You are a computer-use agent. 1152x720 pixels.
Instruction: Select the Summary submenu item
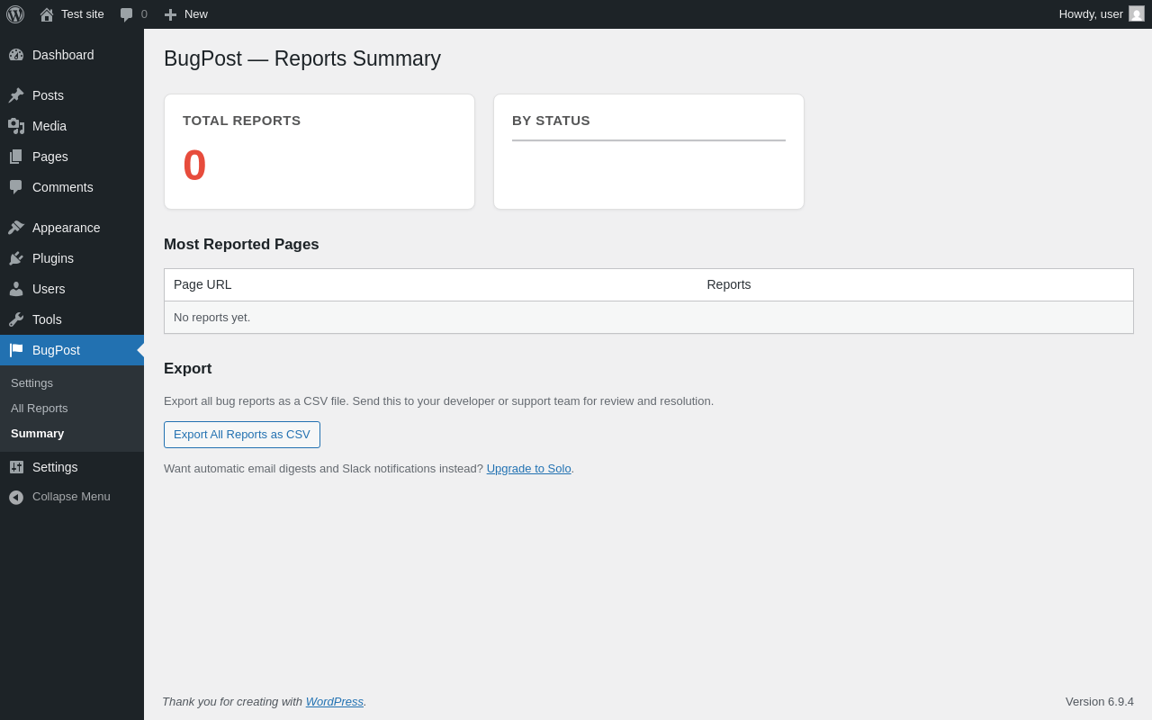coord(38,434)
